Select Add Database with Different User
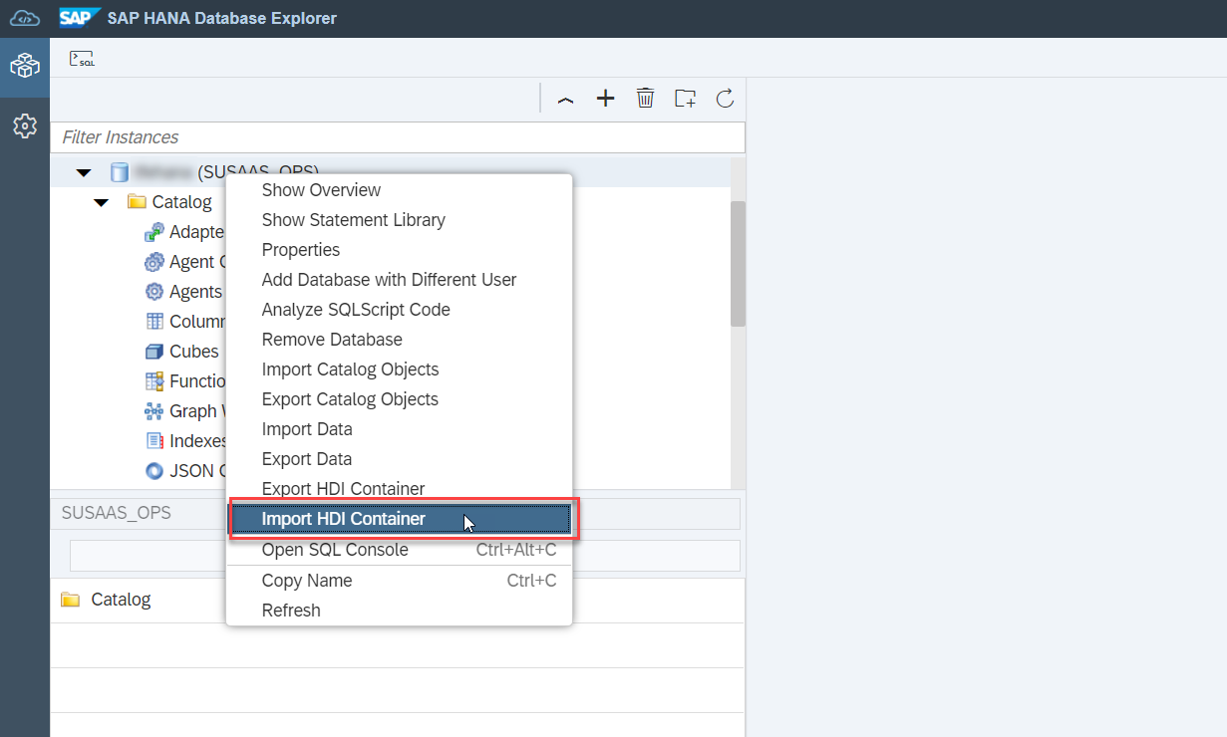 [400, 280]
